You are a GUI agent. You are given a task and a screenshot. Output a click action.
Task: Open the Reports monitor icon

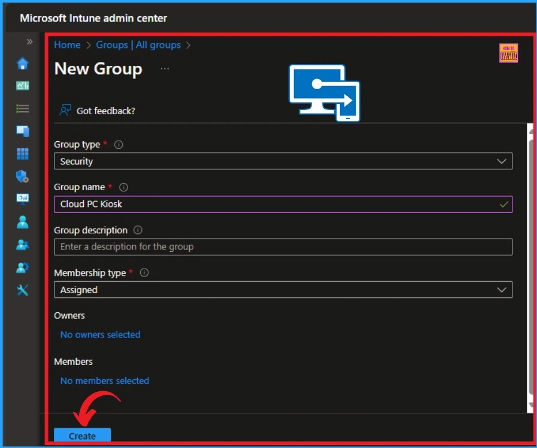[x=23, y=199]
